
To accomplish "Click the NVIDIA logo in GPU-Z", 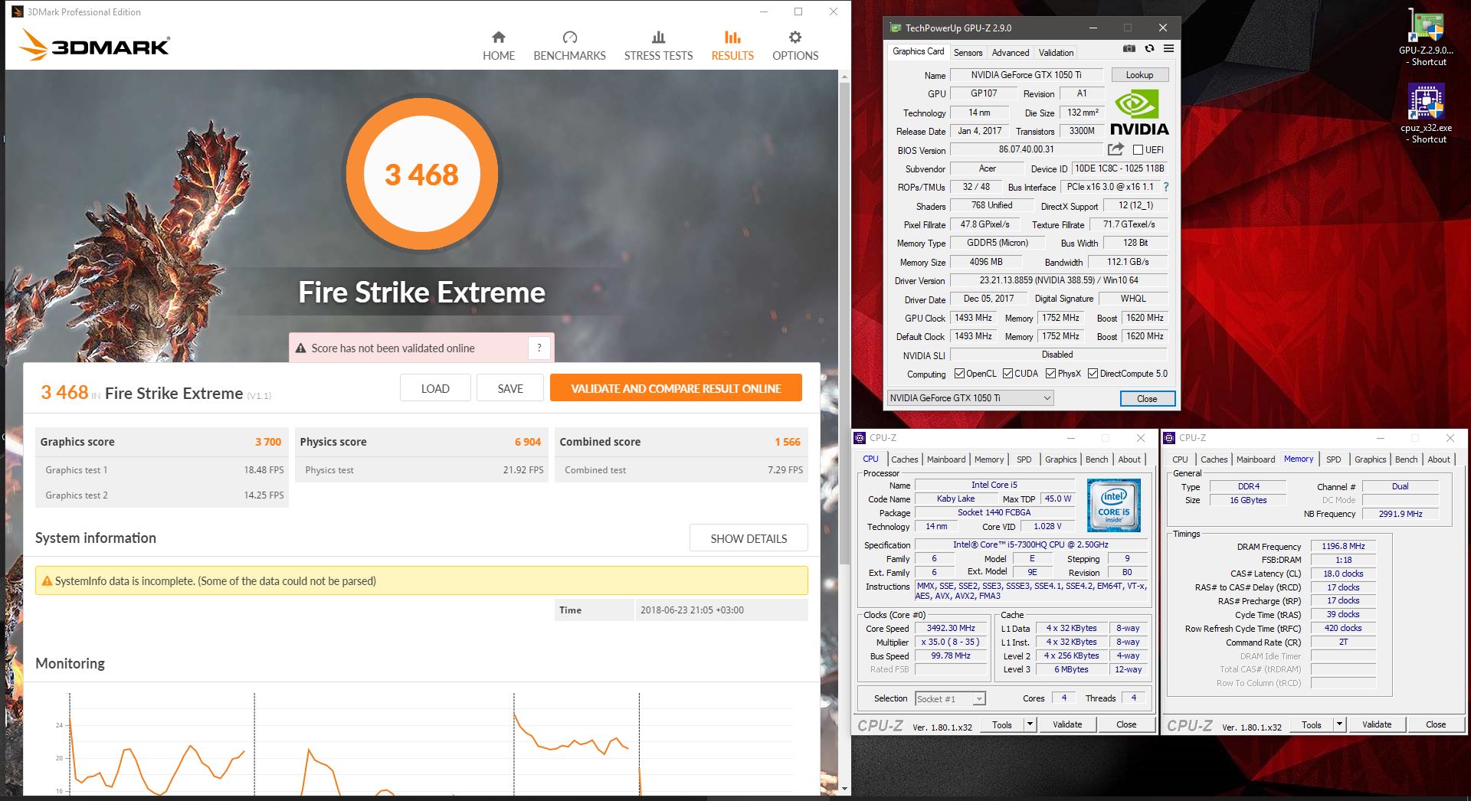I will pos(1139,113).
